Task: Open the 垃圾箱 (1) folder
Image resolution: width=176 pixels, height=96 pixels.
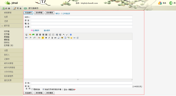Action: [x=9, y=45]
